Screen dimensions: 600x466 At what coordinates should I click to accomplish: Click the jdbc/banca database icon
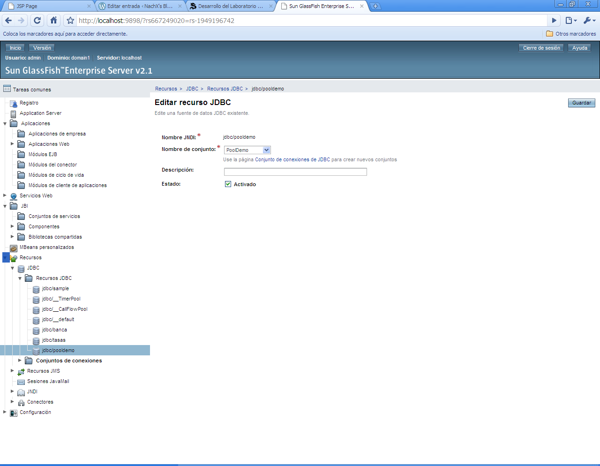pos(36,331)
